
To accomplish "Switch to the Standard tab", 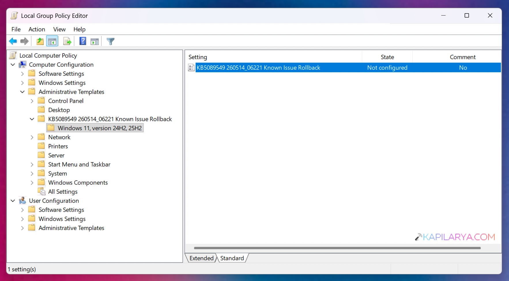I will (232, 258).
